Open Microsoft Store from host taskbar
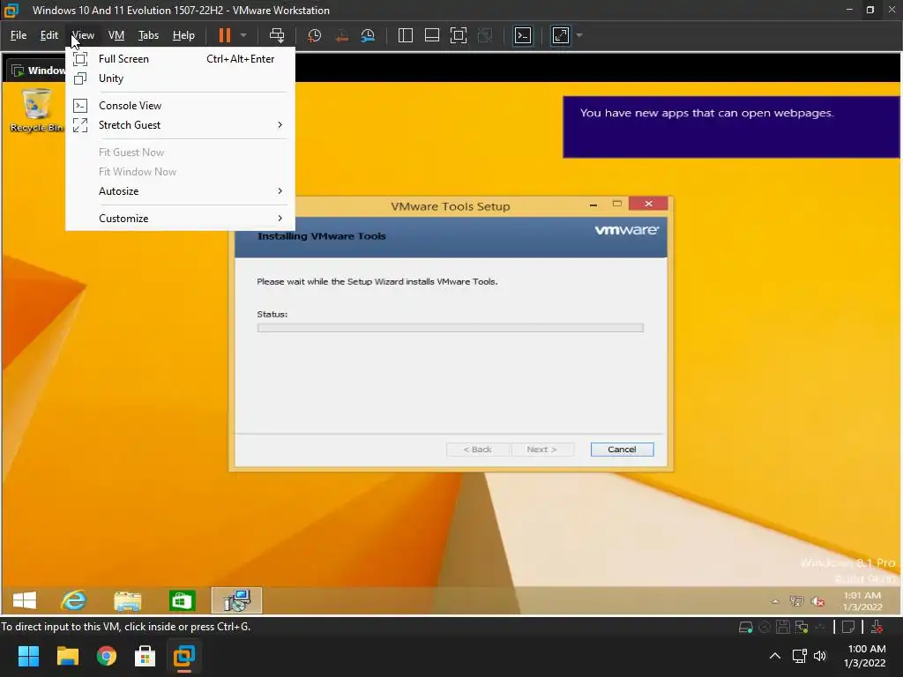Image resolution: width=903 pixels, height=677 pixels. (146, 656)
